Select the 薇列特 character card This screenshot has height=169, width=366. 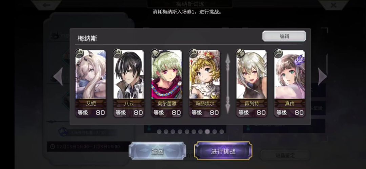point(251,83)
